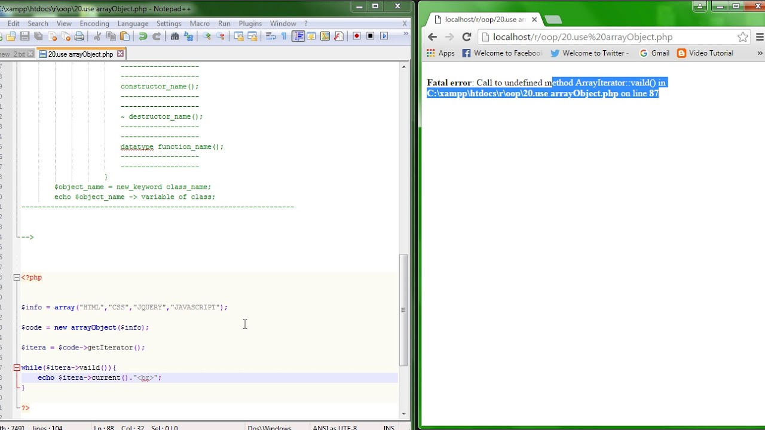
Task: Show more bookmarks overflow chevron
Action: coord(760,53)
